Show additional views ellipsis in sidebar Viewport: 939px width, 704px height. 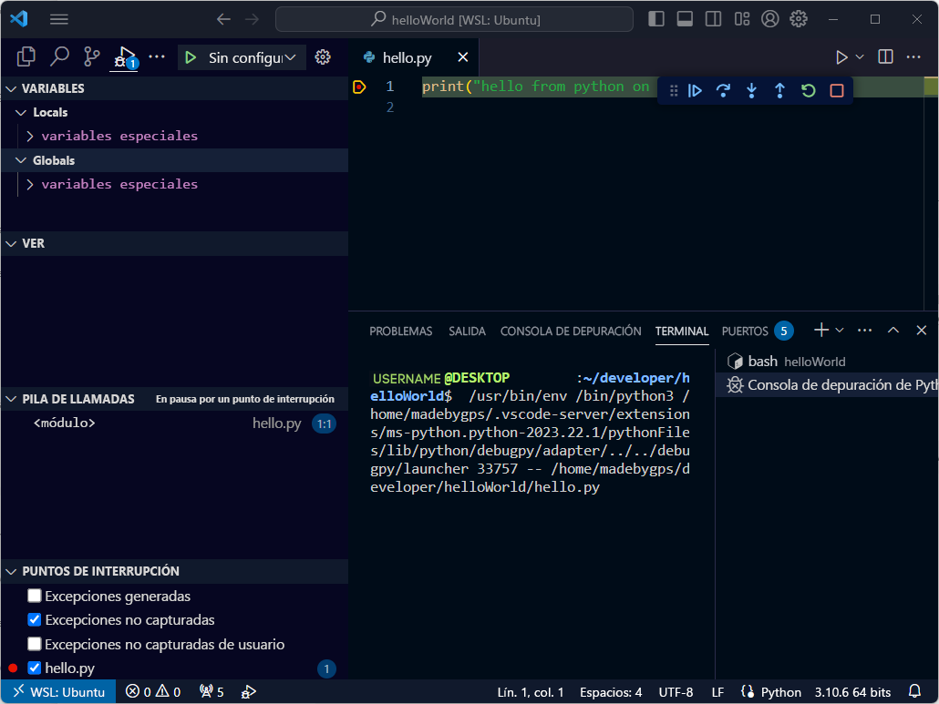coord(156,57)
